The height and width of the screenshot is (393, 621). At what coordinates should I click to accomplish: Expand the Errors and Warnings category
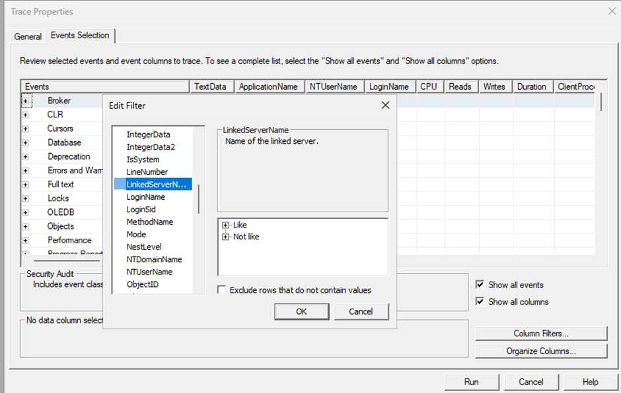pos(25,171)
